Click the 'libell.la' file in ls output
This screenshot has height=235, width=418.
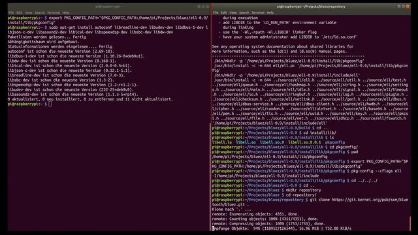pyautogui.click(x=222, y=142)
